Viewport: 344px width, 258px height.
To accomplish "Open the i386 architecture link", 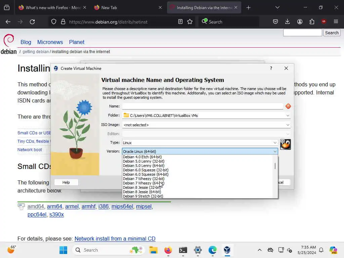I will (x=103, y=207).
